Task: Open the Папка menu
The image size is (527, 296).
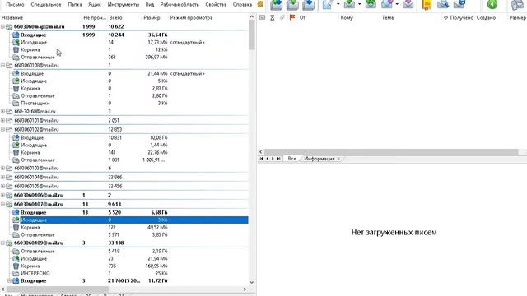Action: point(75,5)
